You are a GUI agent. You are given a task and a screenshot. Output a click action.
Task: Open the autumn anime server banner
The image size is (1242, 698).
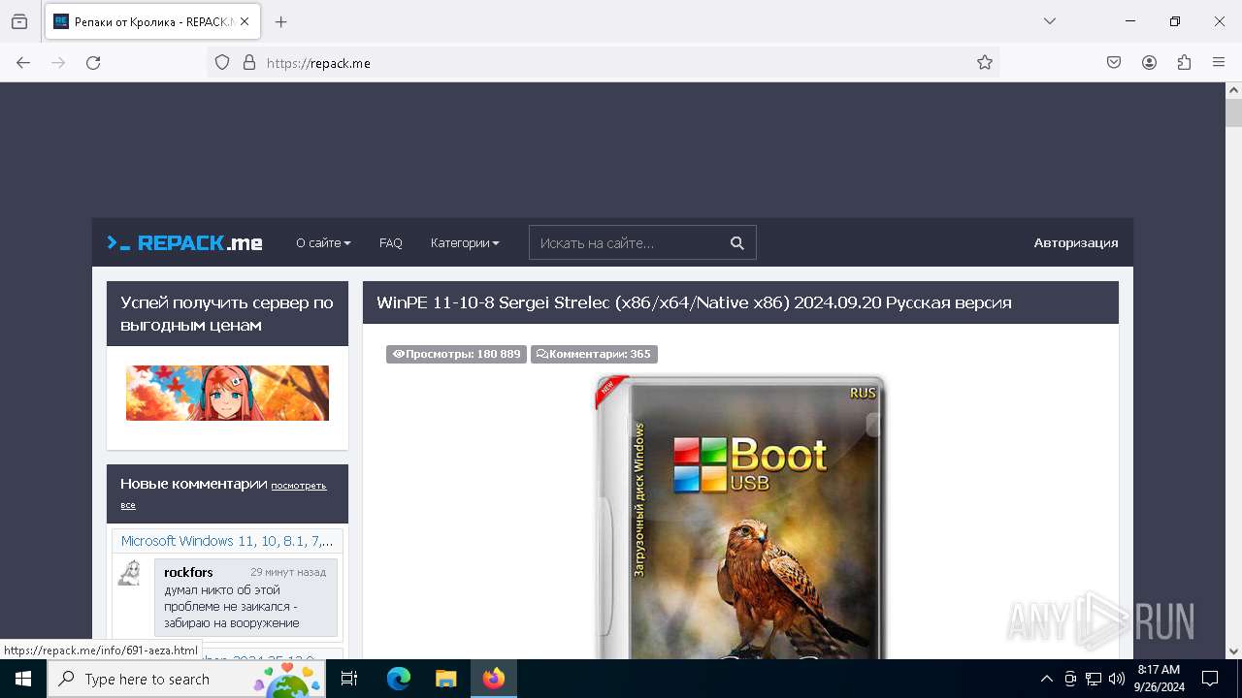pos(227,393)
